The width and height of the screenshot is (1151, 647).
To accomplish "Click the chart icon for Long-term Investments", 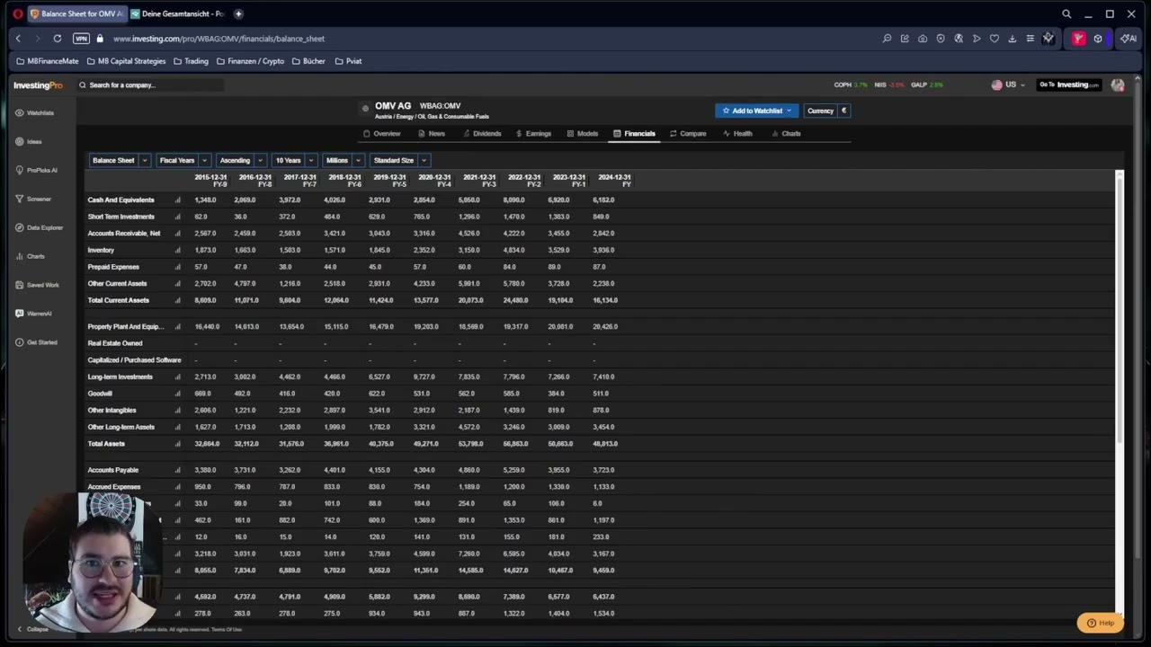I will point(177,377).
